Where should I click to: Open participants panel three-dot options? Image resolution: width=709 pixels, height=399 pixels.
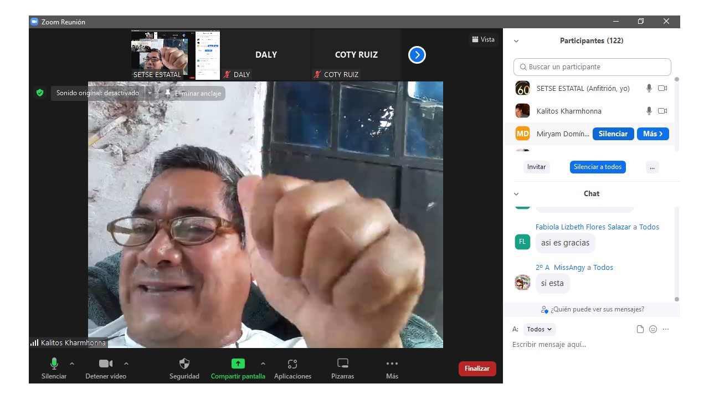[653, 167]
